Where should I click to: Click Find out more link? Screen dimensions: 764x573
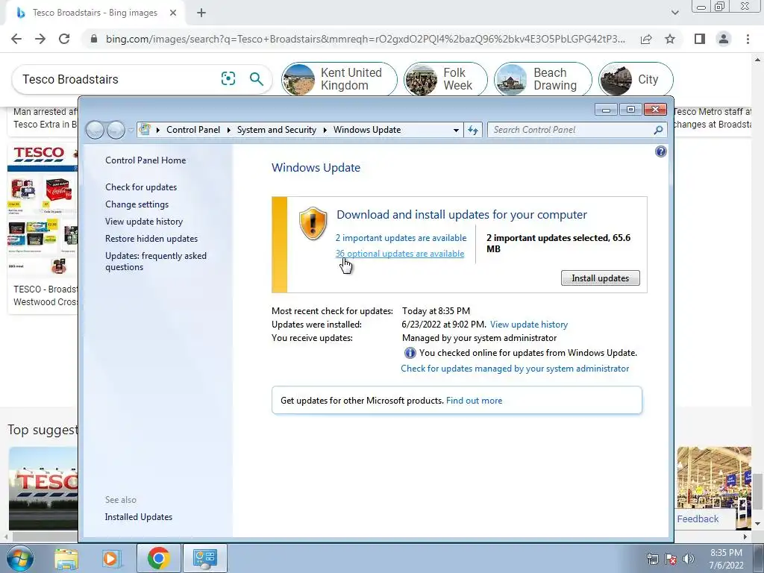point(474,401)
